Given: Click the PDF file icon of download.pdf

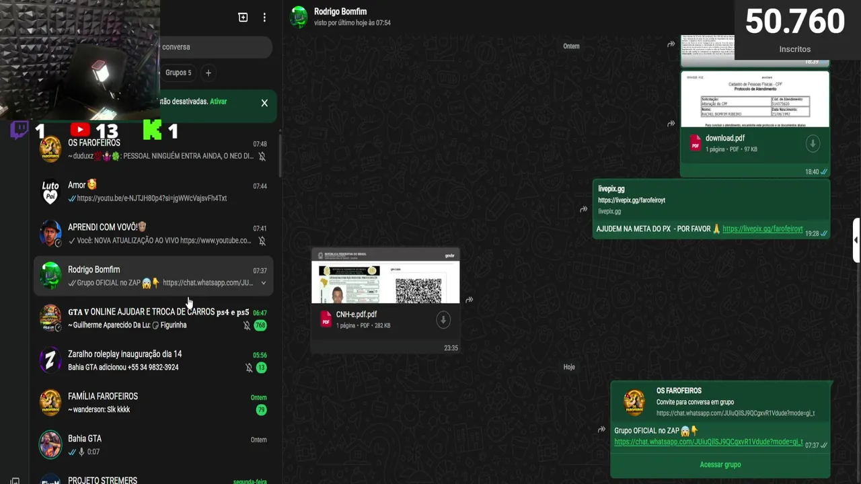Looking at the screenshot, I should pyautogui.click(x=696, y=143).
